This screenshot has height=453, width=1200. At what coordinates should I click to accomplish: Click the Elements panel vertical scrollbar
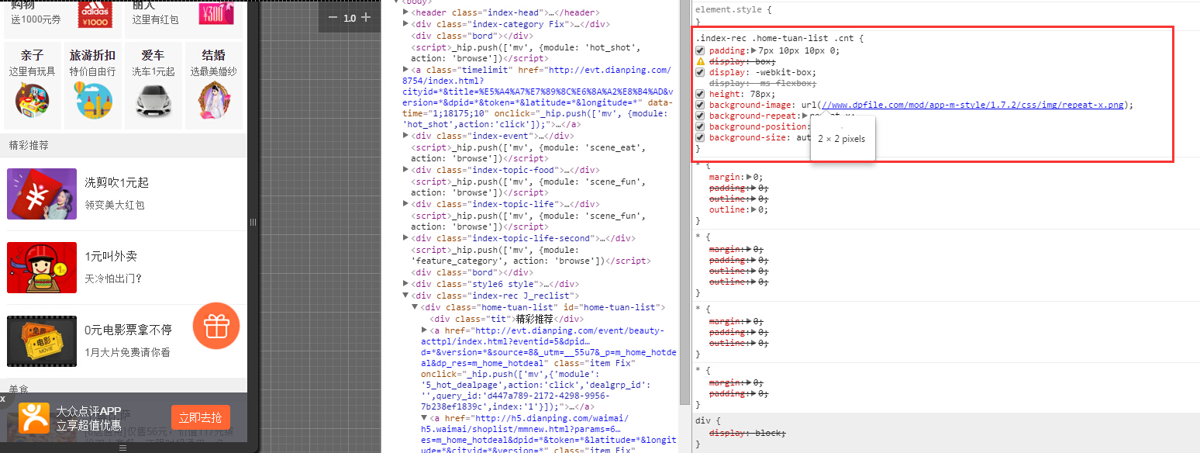684,202
